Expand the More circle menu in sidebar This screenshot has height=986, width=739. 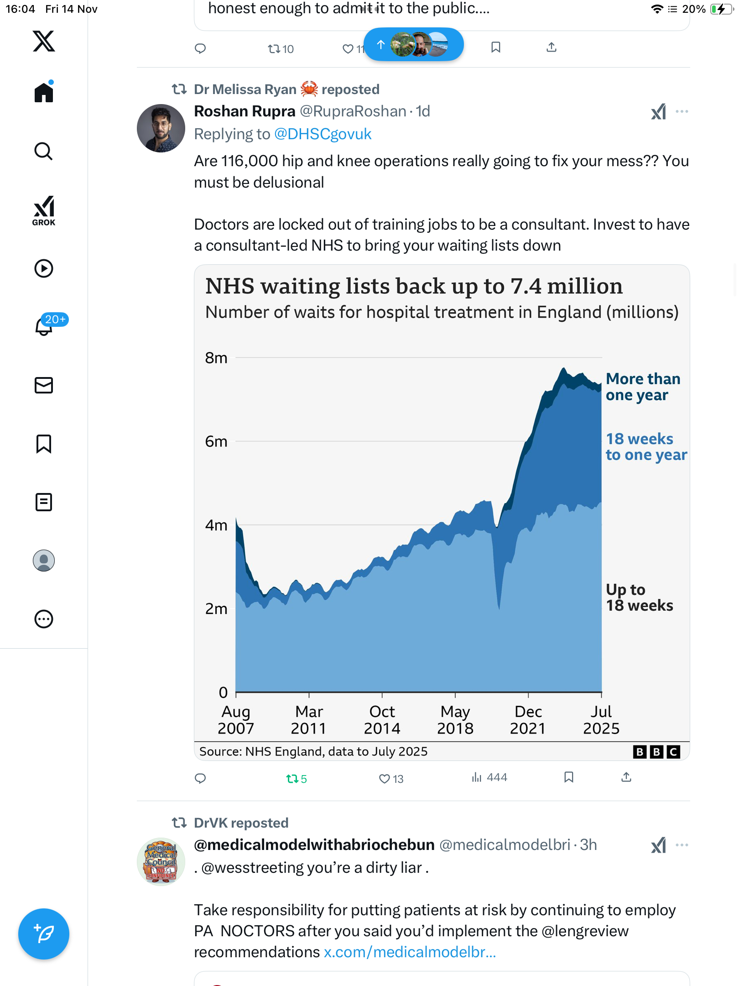44,619
